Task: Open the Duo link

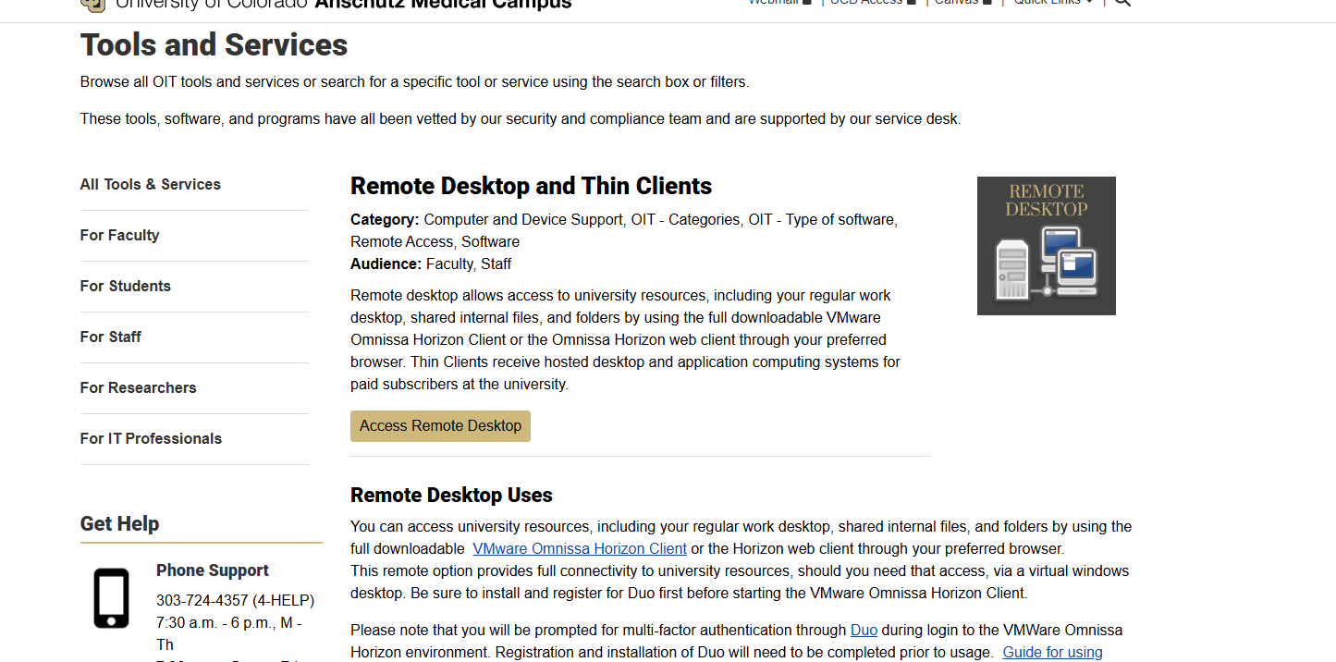Action: tap(864, 630)
